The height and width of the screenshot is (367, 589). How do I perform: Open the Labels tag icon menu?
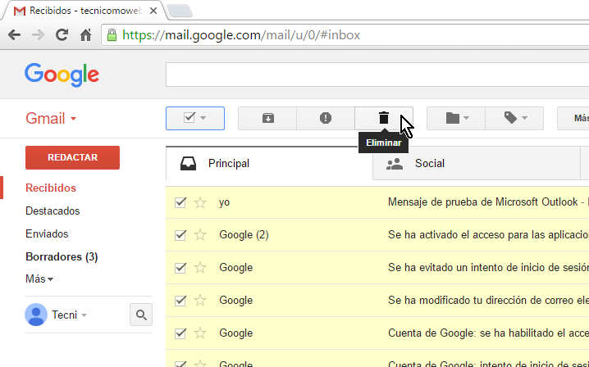click(514, 118)
